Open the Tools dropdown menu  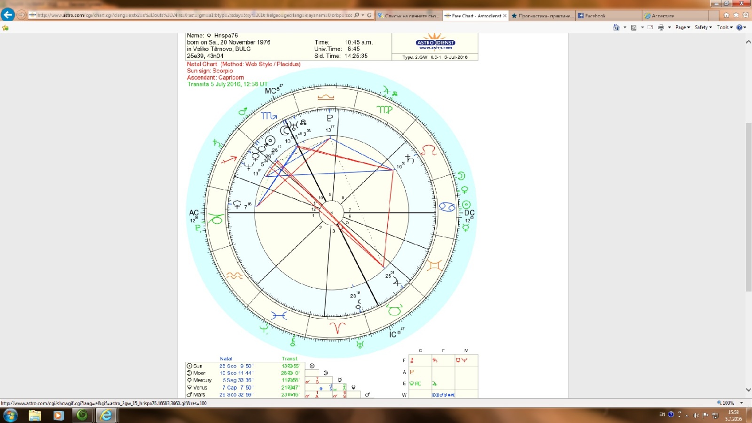[x=725, y=28]
